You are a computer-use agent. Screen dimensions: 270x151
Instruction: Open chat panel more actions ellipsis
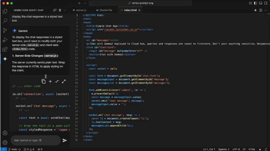click(x=65, y=10)
